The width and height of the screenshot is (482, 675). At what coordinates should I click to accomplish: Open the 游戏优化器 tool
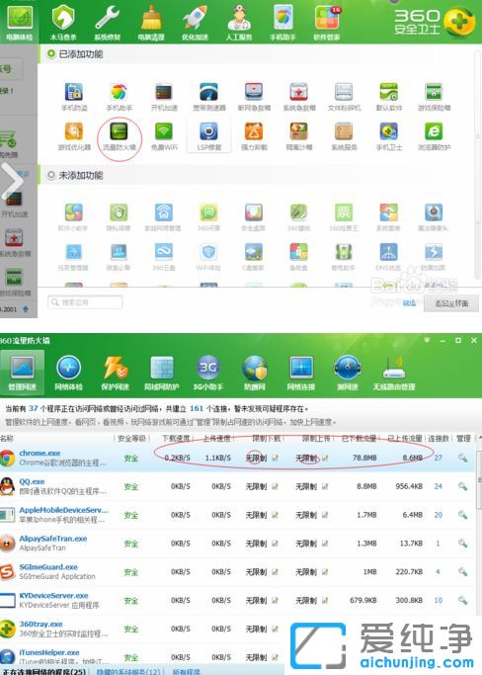pyautogui.click(x=74, y=137)
